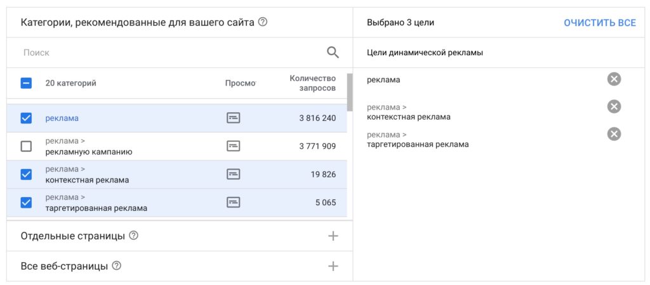Check the 'рекламную кампанию' category checkbox

click(x=26, y=146)
